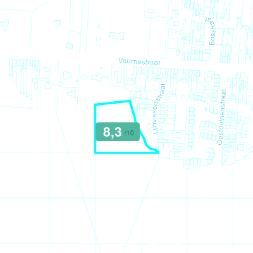Select the highlighted parcel's northwest corner vertex
This screenshot has height=253, width=253.
[96, 104]
